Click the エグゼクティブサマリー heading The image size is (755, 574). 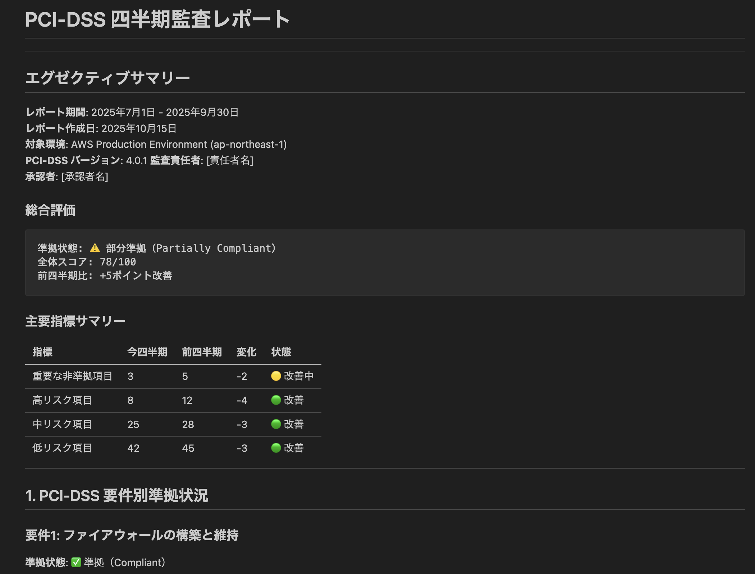pos(107,78)
